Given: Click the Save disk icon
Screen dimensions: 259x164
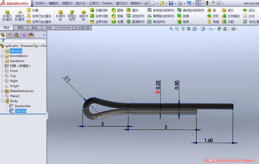Looking at the screenshot, I should [171, 3].
